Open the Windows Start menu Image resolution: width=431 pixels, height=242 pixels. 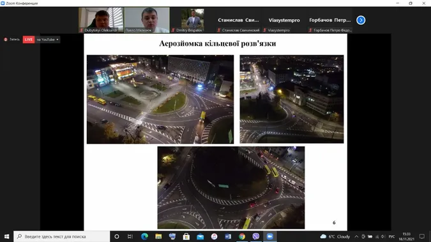point(6,236)
